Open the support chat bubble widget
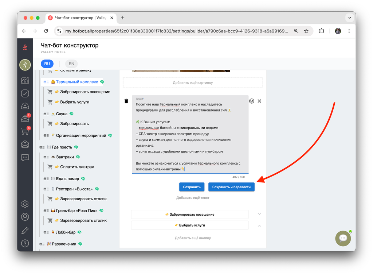Viewport: 373px width, 274px height. click(x=343, y=238)
